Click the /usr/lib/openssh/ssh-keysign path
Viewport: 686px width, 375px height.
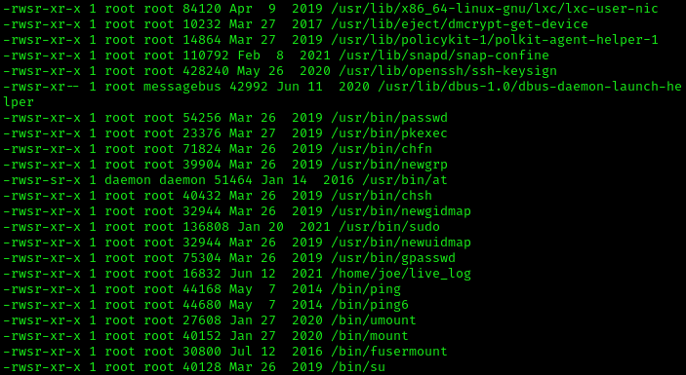[x=448, y=71]
